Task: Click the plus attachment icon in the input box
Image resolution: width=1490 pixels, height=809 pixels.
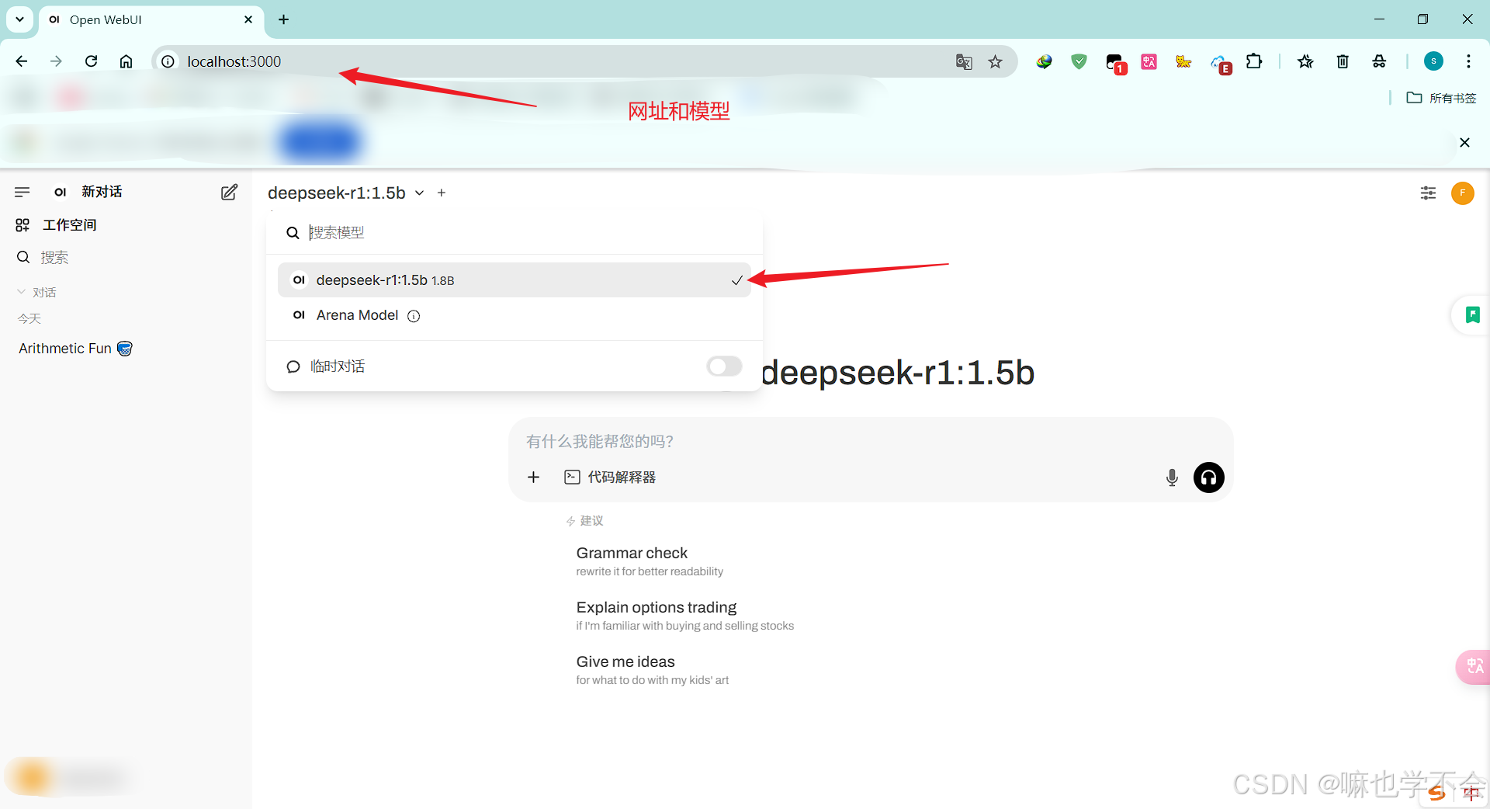Action: pos(533,477)
